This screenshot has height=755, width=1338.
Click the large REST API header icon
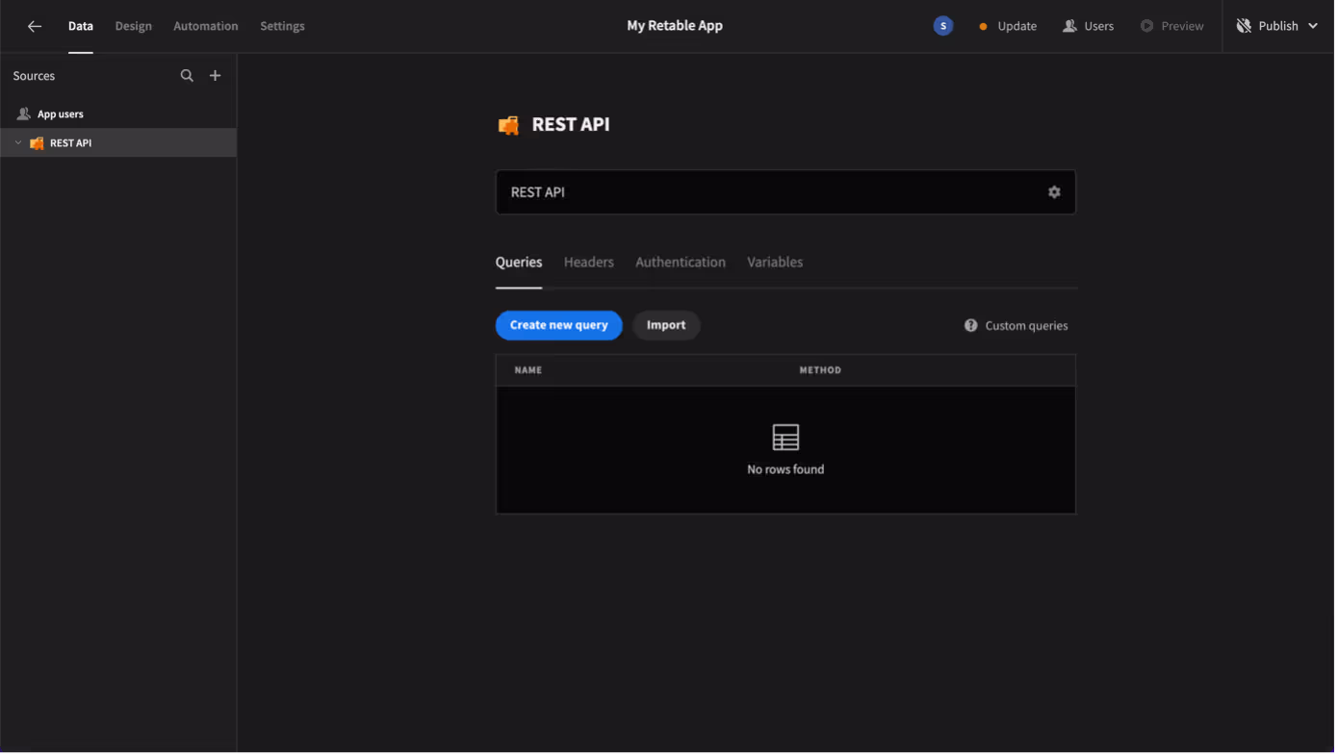pyautogui.click(x=508, y=125)
